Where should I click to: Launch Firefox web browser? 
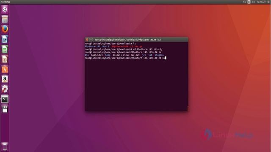pyautogui.click(x=5, y=29)
